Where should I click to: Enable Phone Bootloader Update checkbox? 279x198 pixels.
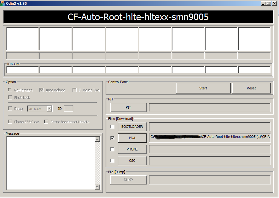[x=46, y=122]
